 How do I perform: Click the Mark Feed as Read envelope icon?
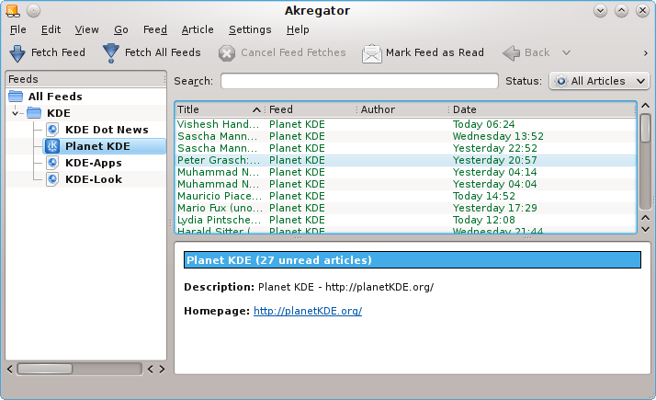(371, 53)
